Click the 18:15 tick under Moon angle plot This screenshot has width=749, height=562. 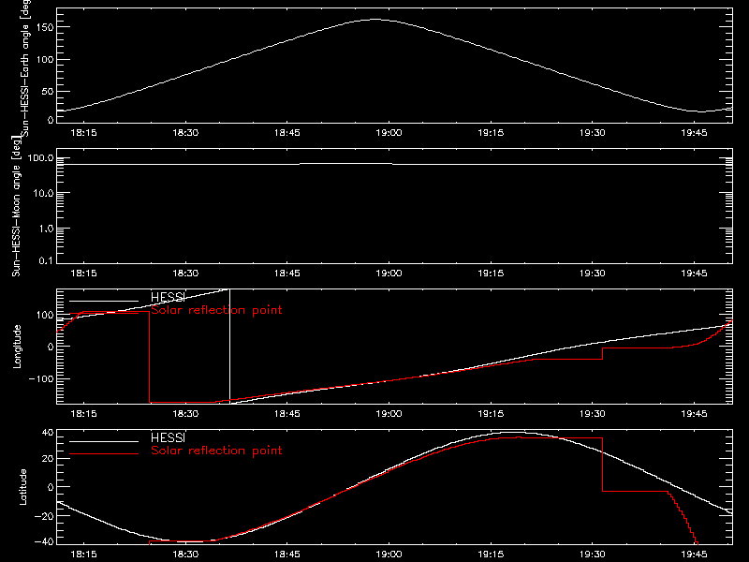pos(83,274)
